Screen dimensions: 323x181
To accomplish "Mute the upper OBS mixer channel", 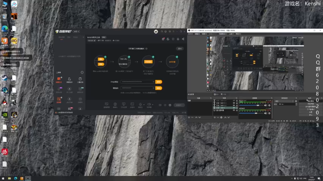I will [x=266, y=105].
